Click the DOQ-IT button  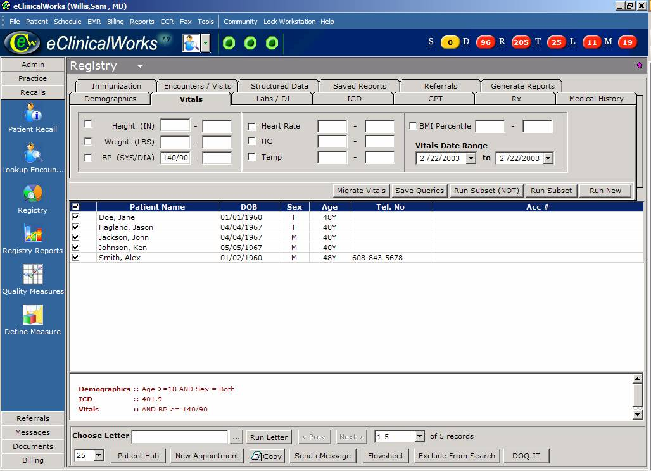pyautogui.click(x=526, y=456)
